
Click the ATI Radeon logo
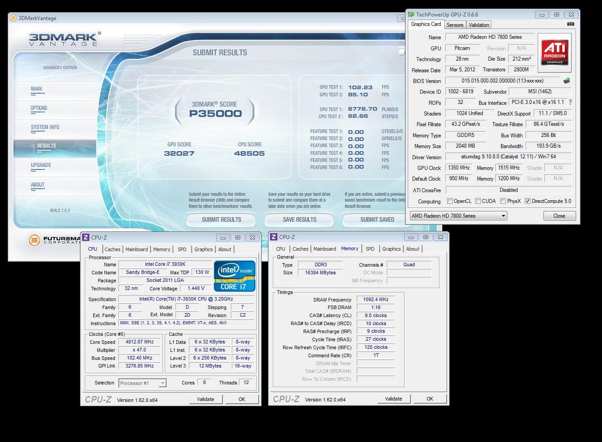554,53
